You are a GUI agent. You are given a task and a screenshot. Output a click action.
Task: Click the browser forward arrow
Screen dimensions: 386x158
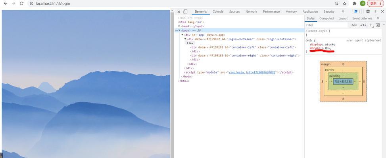click(14, 4)
